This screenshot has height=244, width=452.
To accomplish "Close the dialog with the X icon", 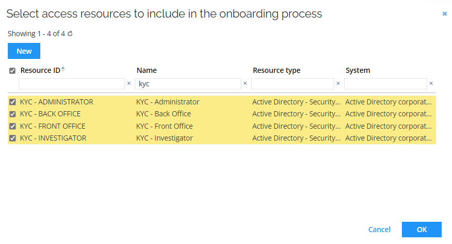I will pyautogui.click(x=444, y=13).
